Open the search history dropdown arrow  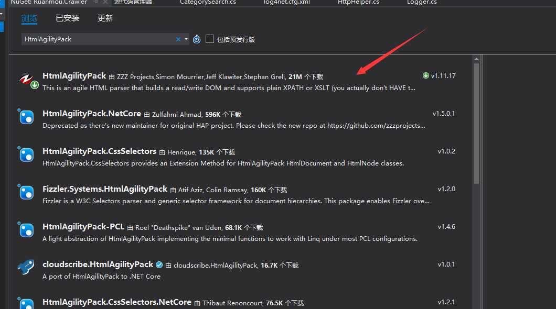click(x=186, y=39)
